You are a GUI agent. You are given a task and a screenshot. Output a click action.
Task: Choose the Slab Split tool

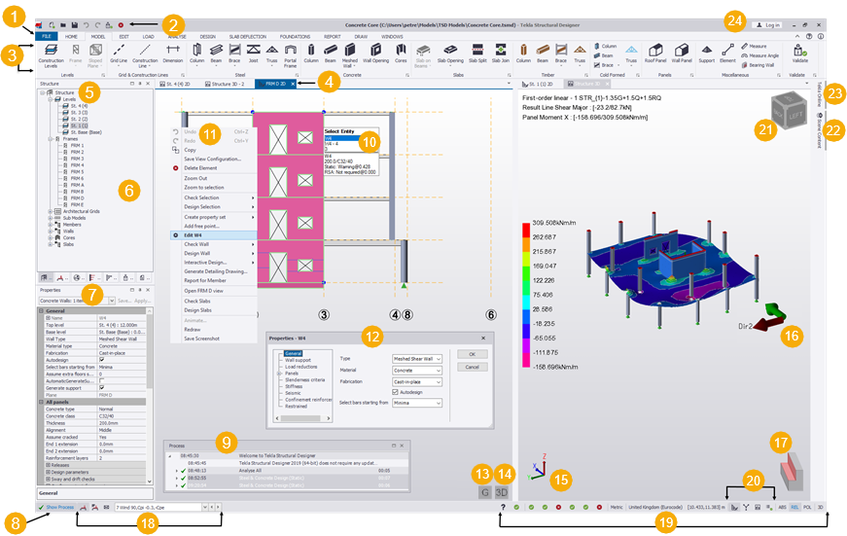(477, 54)
